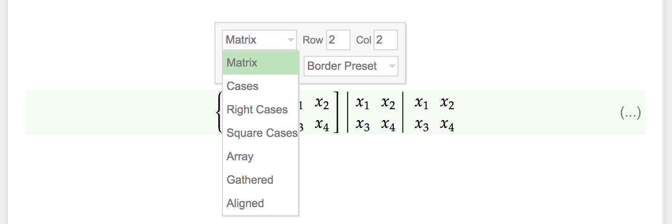Click the (...) label at equation right

coord(630,112)
